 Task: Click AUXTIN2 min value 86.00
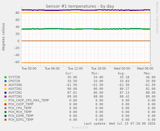coord(98,93)
